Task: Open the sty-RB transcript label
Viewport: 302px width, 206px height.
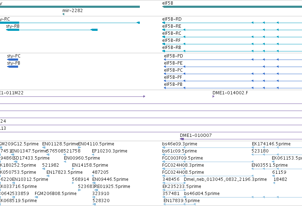Action: [13, 26]
